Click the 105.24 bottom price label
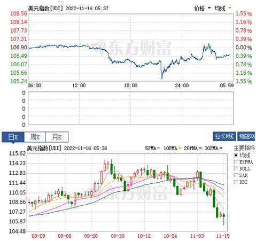 tap(19, 81)
